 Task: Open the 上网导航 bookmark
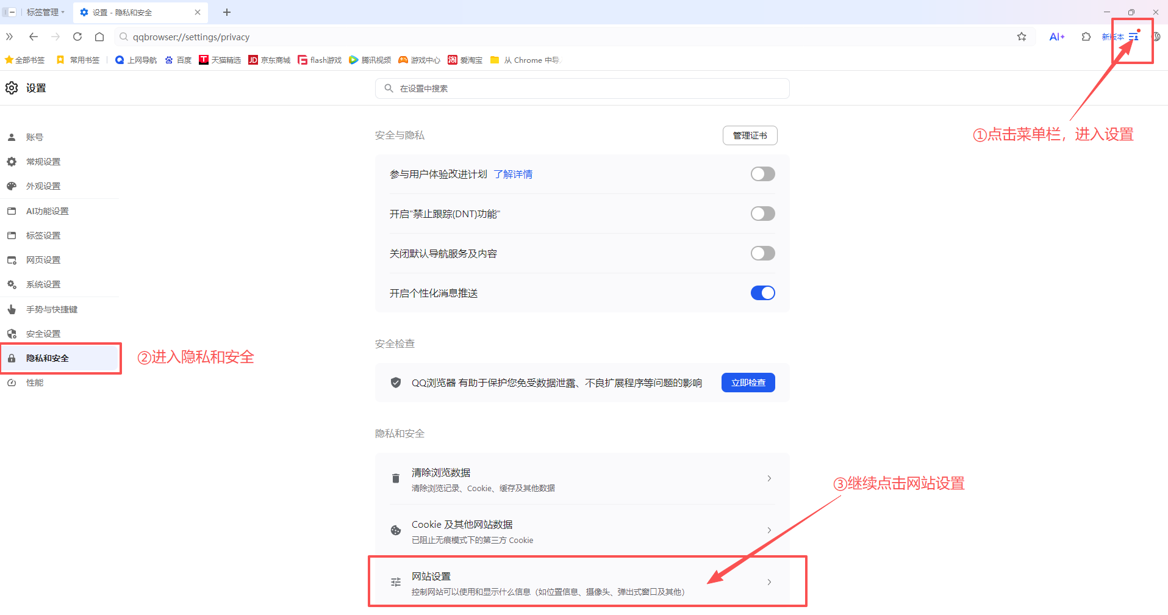(136, 60)
